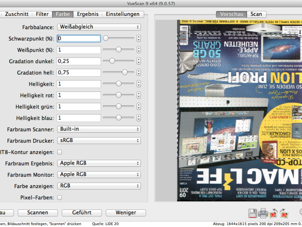The width and height of the screenshot is (302, 227).
Task: Open the Farbe anzeigen dropdown
Action: [99, 186]
